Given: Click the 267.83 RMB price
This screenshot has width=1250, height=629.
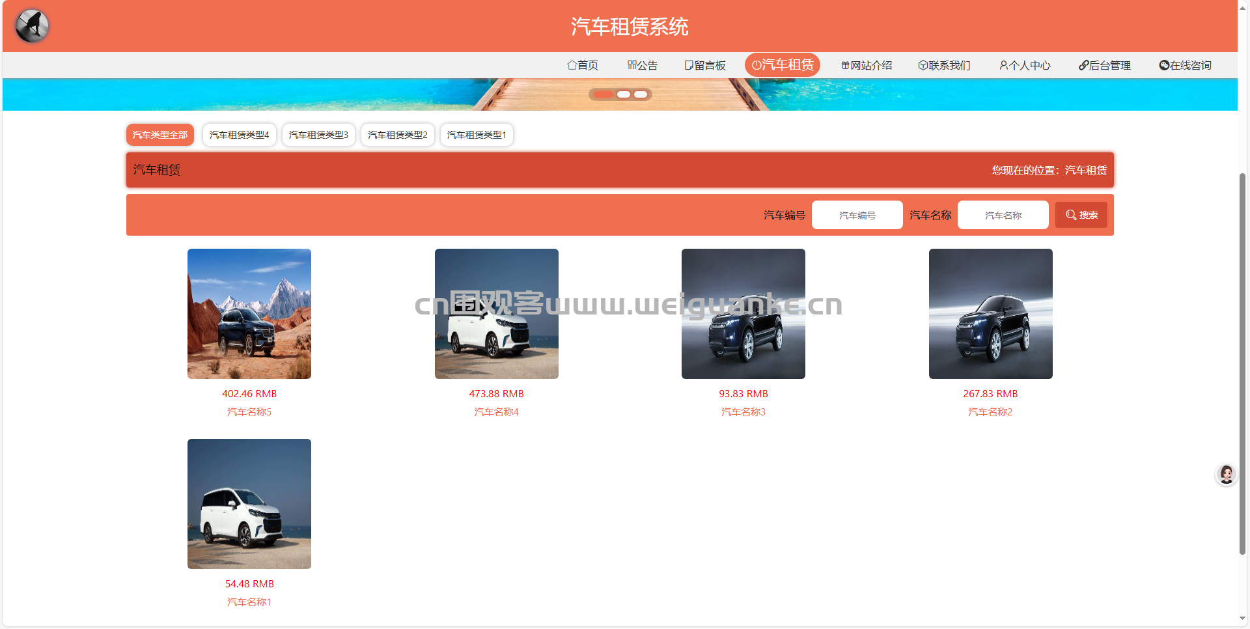Looking at the screenshot, I should [990, 394].
